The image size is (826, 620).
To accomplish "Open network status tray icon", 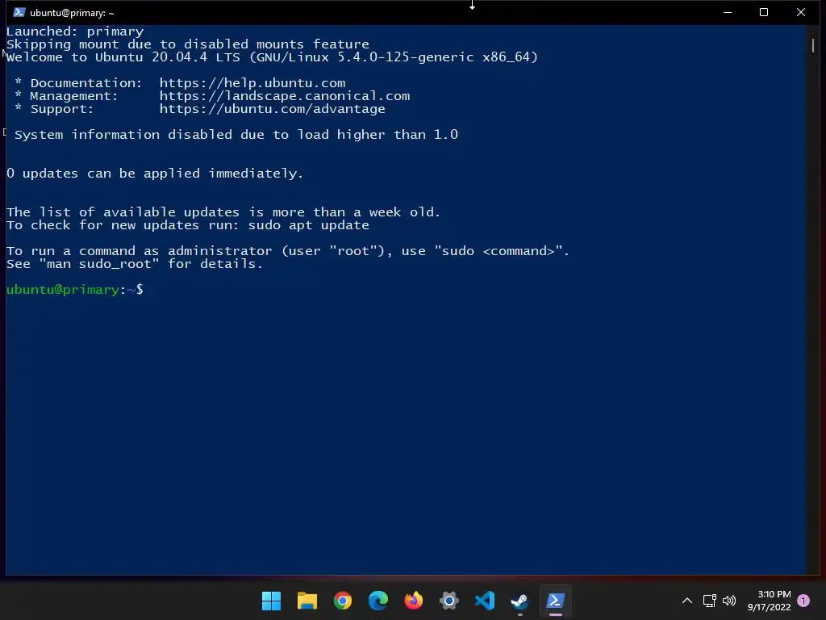I will [x=709, y=601].
